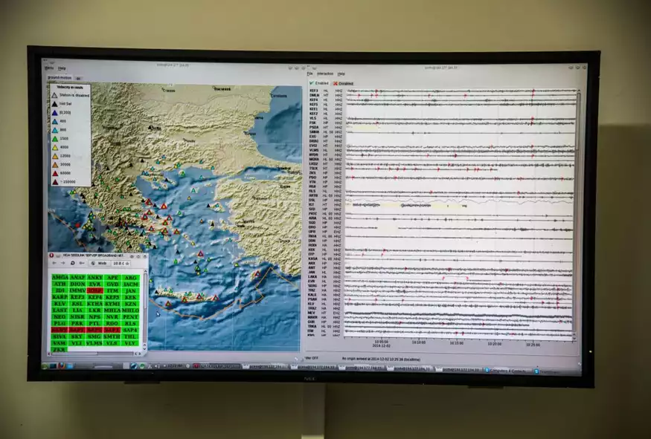Image resolution: width=651 pixels, height=439 pixels.
Task: Click the green ZKR station cell
Action: pos(60,349)
